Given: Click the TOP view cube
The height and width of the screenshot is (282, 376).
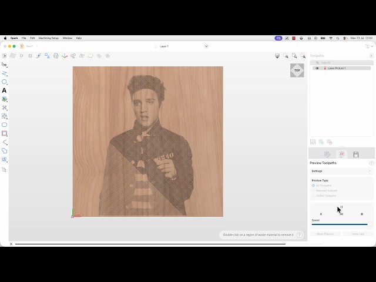Looking at the screenshot, I should (x=297, y=70).
